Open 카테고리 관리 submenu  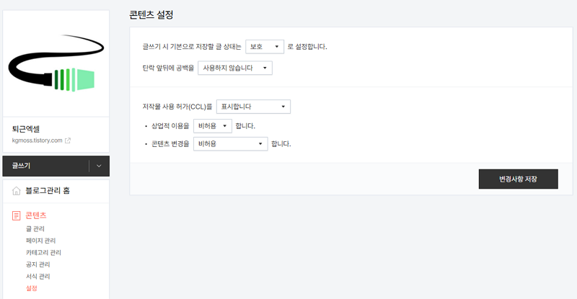(x=43, y=252)
